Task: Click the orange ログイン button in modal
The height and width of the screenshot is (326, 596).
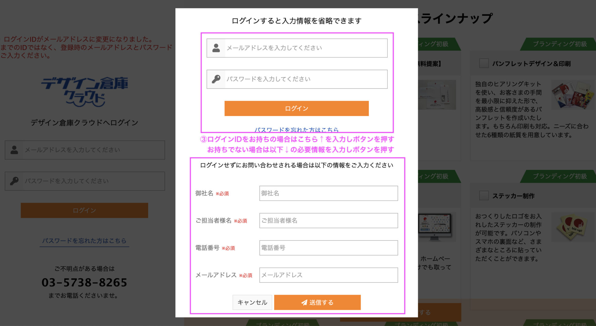Action: coord(296,108)
